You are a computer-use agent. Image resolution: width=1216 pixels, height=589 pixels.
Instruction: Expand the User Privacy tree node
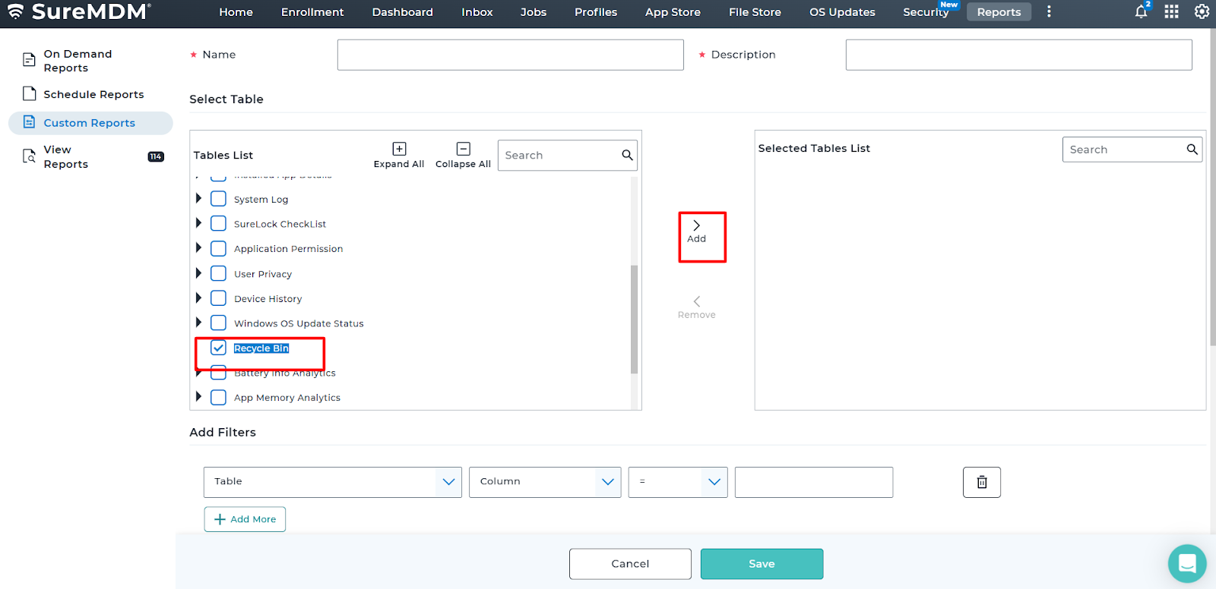click(x=198, y=273)
